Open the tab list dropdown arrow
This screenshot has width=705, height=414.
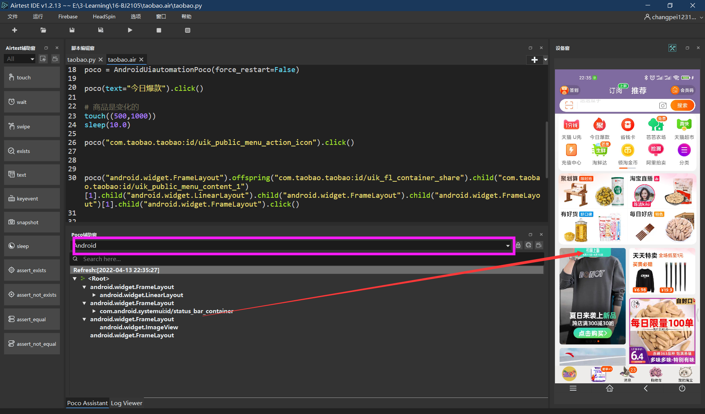click(545, 60)
